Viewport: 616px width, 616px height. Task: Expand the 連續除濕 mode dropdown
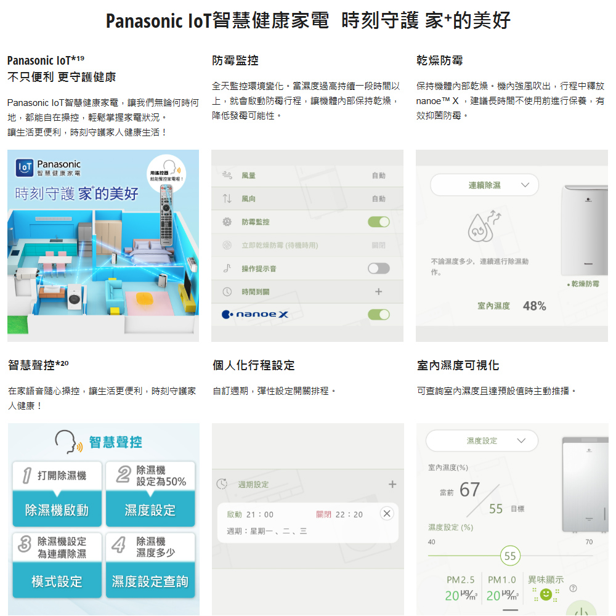point(484,185)
